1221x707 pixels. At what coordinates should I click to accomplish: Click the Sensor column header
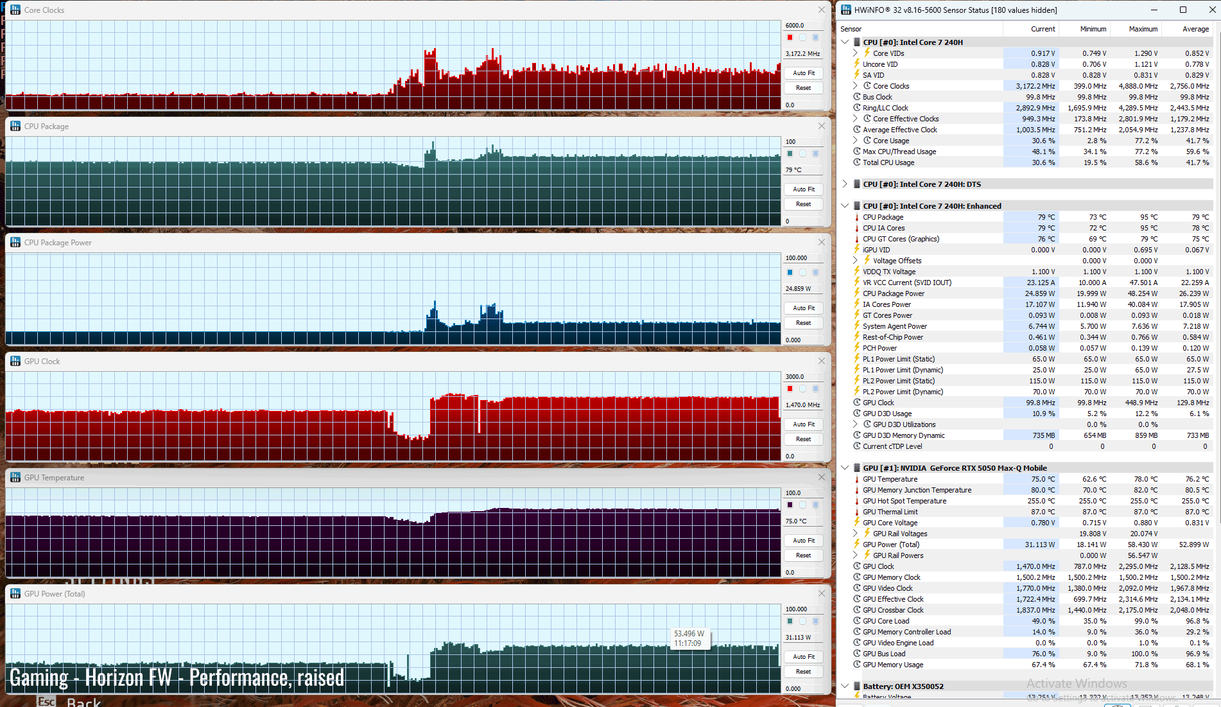point(919,29)
